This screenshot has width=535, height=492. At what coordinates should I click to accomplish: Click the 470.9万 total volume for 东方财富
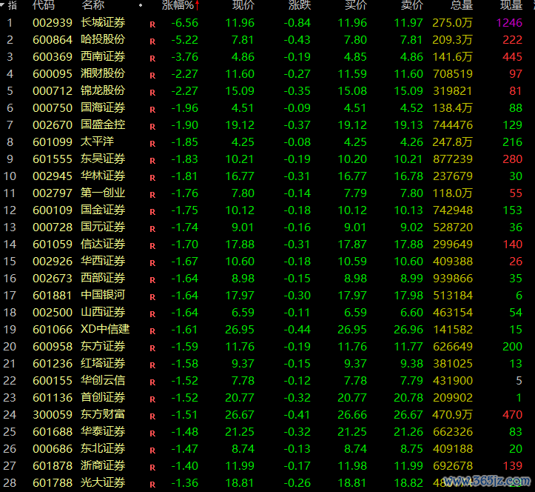452,415
